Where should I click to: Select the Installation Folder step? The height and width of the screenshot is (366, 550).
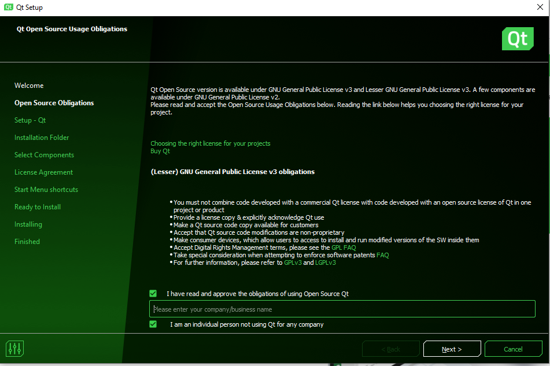(42, 138)
